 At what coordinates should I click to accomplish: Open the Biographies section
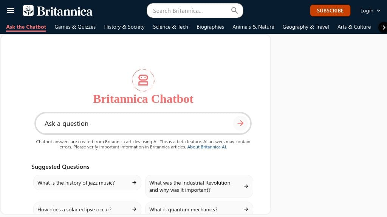point(210,27)
